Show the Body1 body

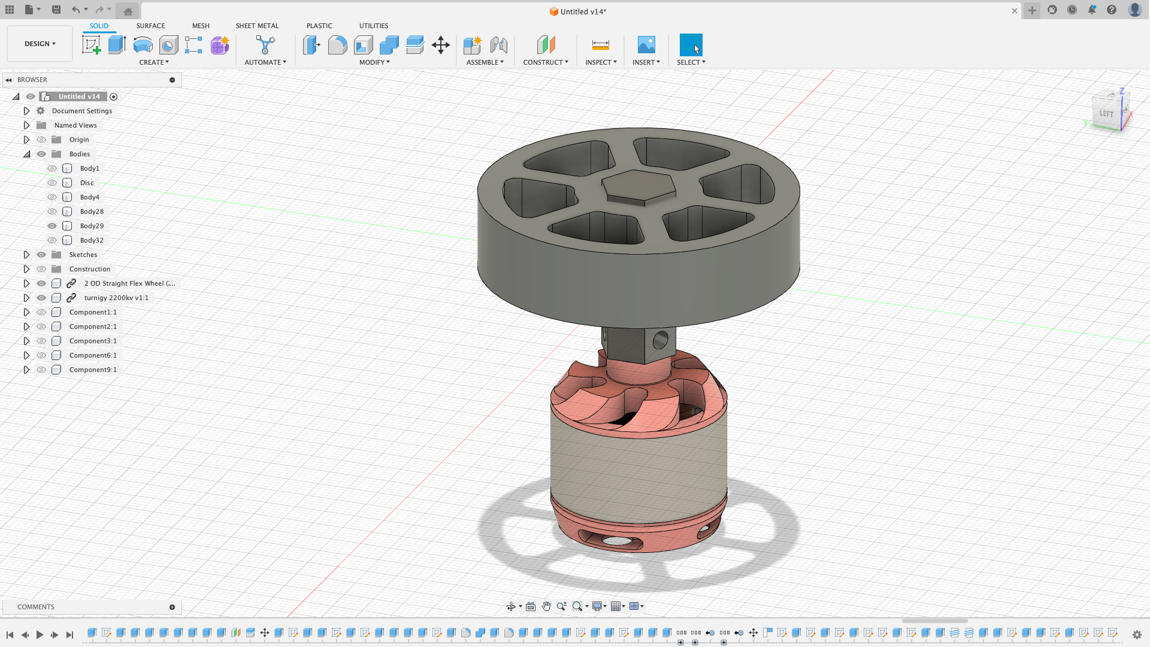(52, 168)
